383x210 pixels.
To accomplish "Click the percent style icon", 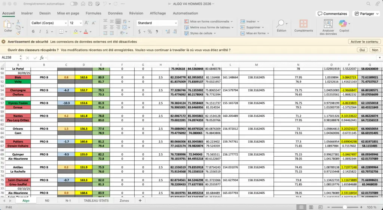I will [150, 32].
